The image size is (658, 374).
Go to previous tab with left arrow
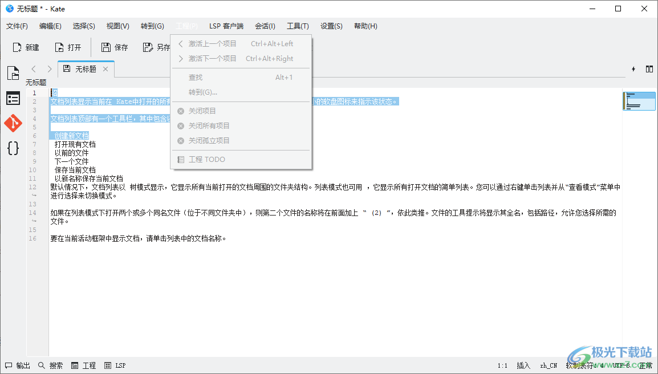34,69
